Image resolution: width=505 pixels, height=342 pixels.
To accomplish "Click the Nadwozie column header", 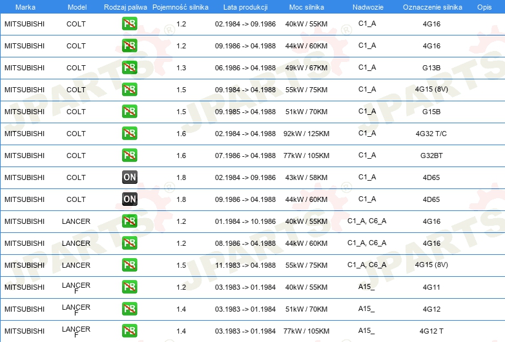I will 368,7.
